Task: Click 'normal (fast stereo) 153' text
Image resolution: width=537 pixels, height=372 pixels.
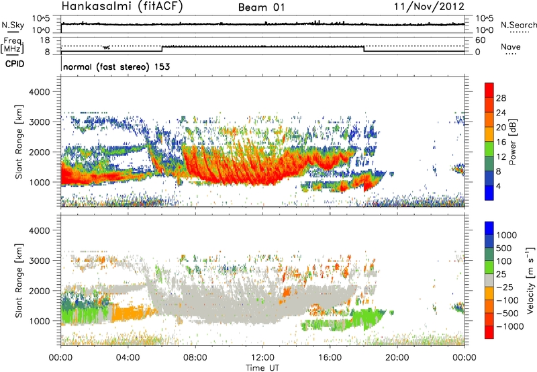Action: [116, 66]
